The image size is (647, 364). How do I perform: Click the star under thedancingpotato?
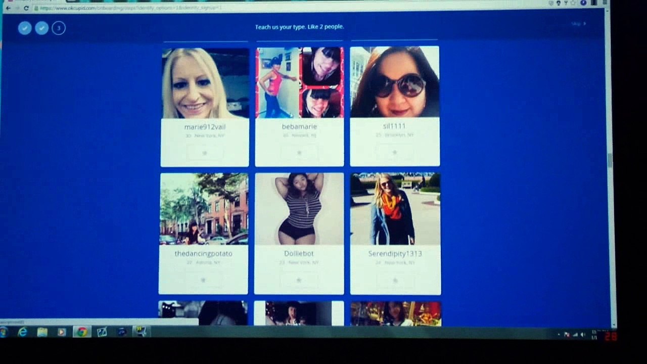coord(203,280)
